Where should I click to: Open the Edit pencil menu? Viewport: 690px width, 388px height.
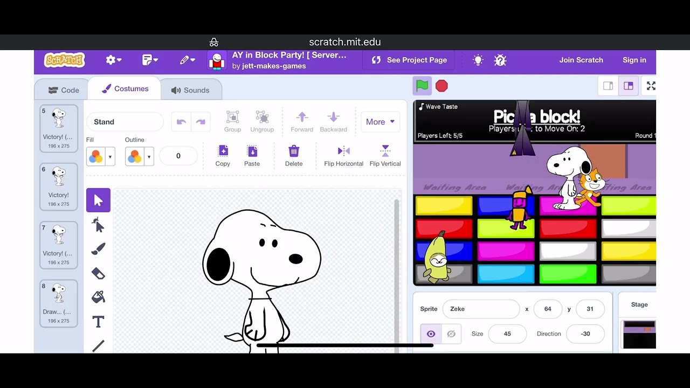tap(188, 60)
